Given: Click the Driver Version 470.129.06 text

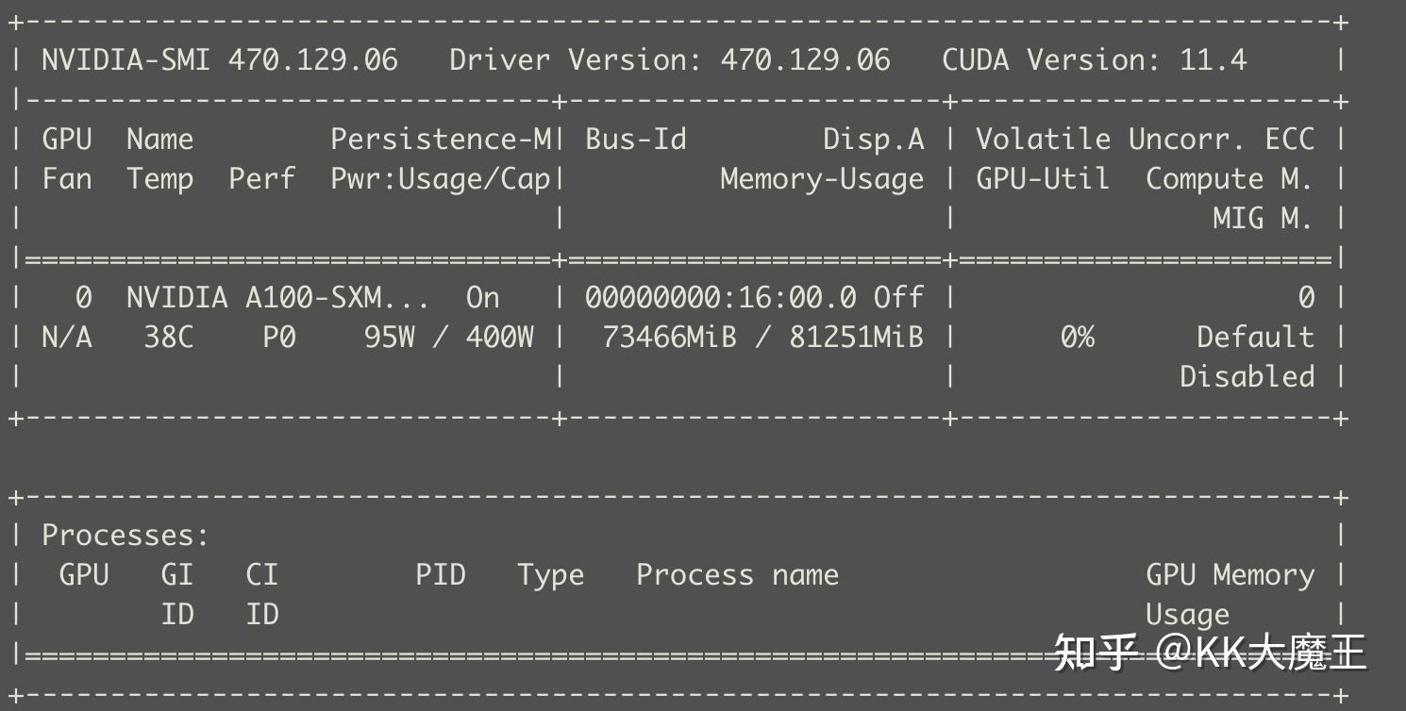Looking at the screenshot, I should pos(669,60).
